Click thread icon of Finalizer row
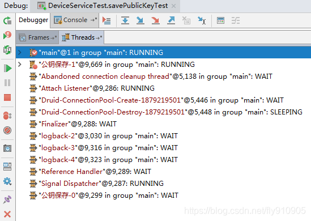The width and height of the screenshot is (311, 221). 33,124
